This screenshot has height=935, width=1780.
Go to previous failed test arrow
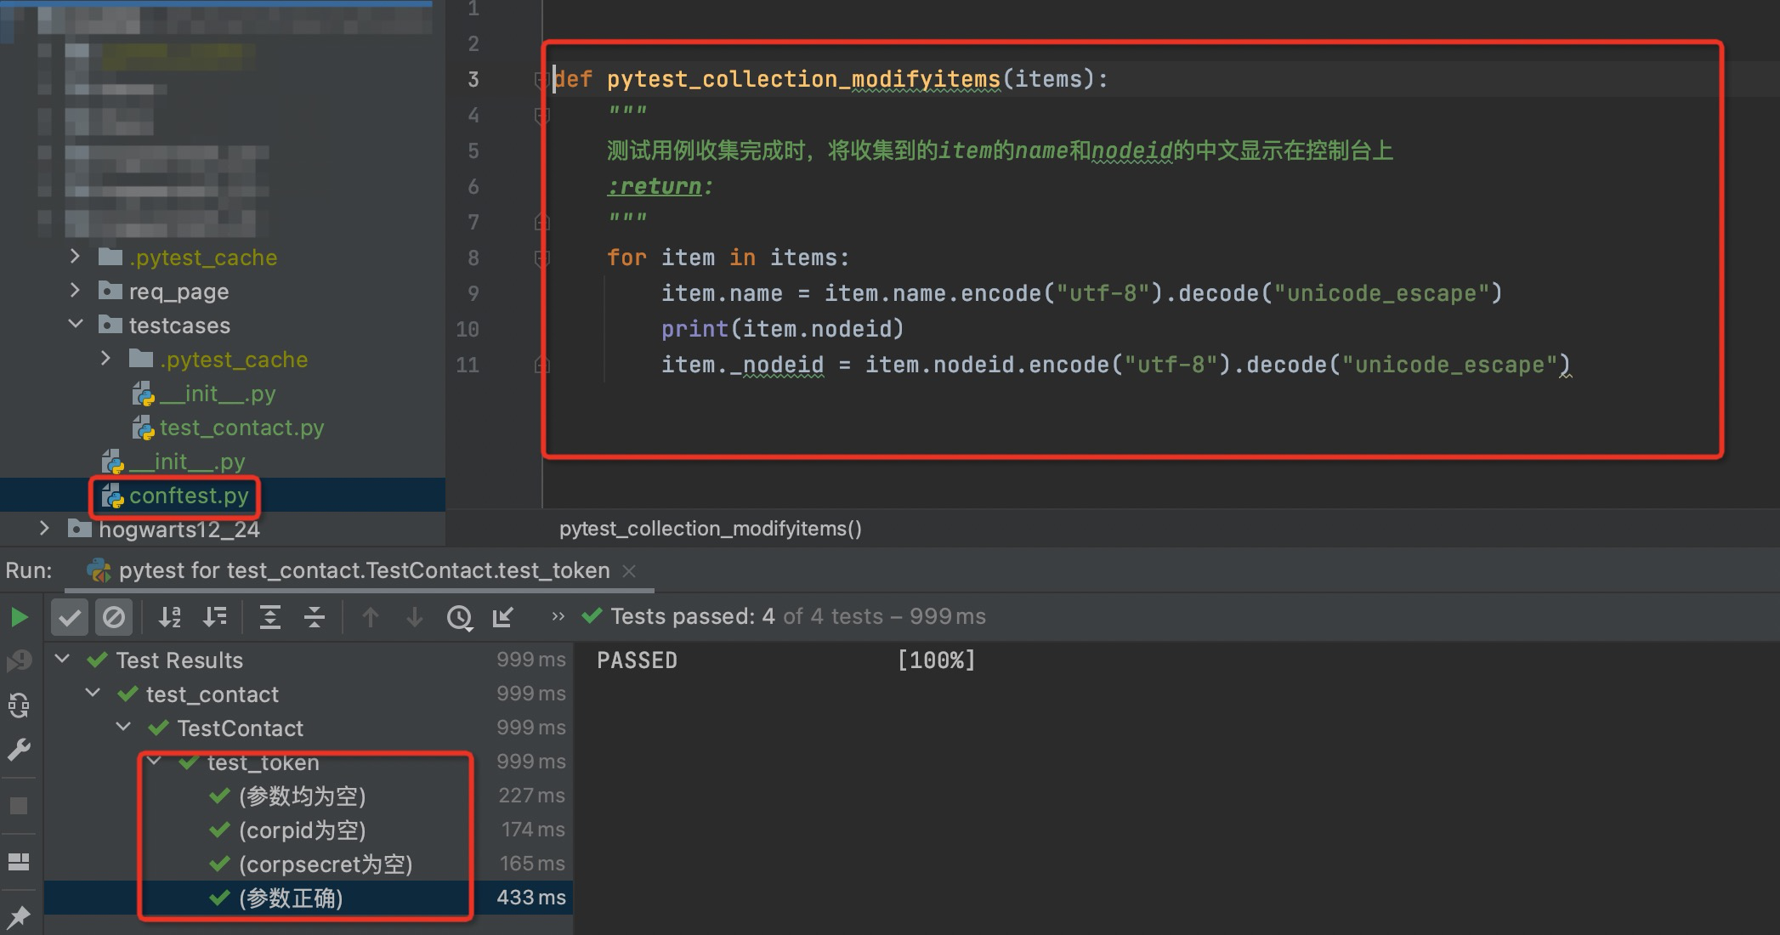tap(370, 617)
